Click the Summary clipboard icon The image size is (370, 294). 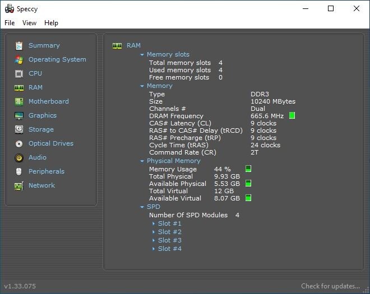pos(19,46)
